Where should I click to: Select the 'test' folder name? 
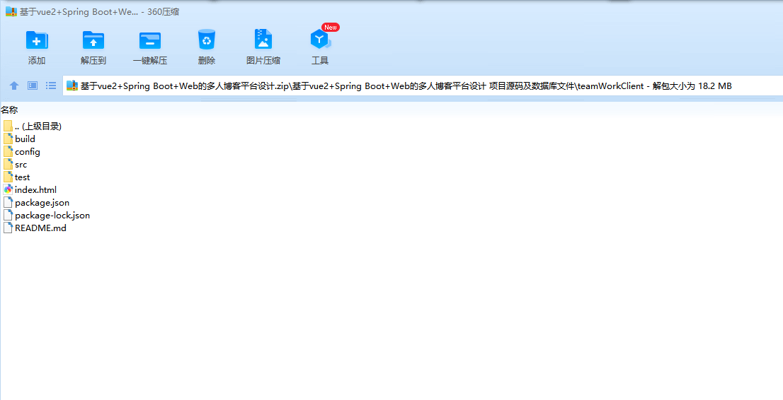coord(23,177)
